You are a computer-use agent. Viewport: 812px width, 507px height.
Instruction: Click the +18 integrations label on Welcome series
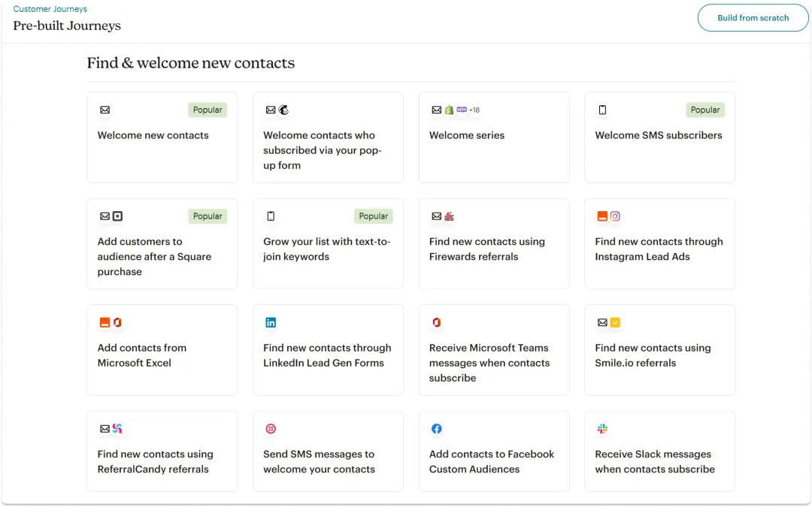point(474,110)
